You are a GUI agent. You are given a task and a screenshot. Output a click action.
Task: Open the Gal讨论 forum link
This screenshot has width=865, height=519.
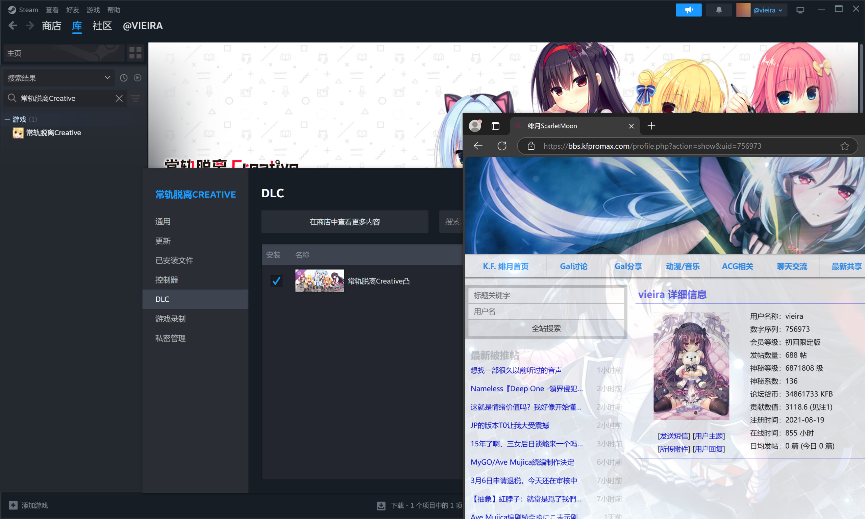(573, 266)
